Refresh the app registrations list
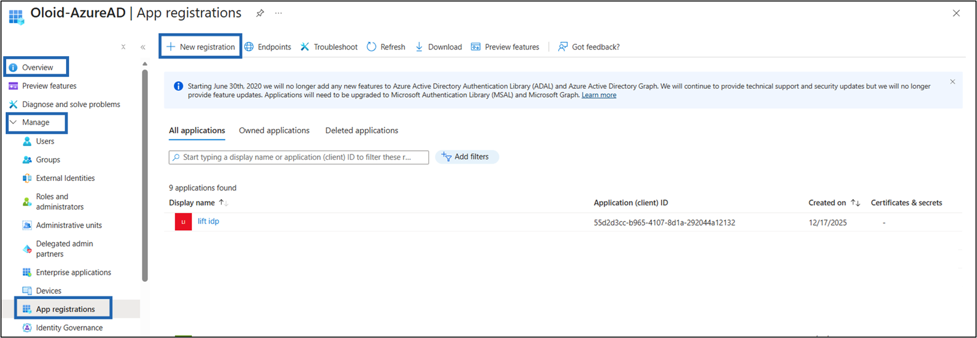Viewport: 977px width, 338px height. point(386,47)
